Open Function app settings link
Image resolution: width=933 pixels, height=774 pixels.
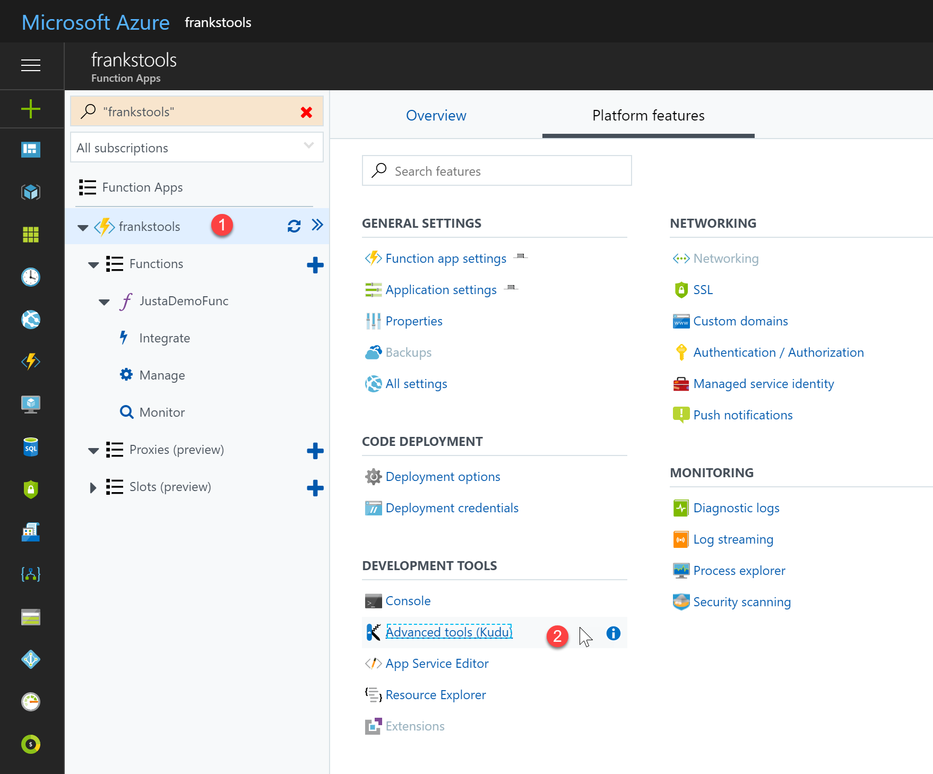[x=446, y=259]
